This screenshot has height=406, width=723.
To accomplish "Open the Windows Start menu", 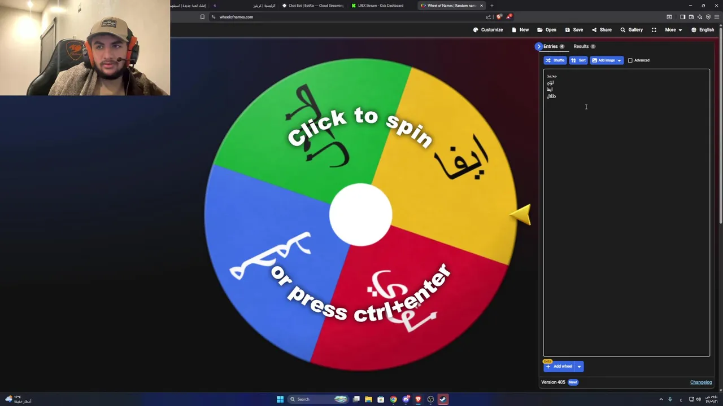I will pos(280,399).
